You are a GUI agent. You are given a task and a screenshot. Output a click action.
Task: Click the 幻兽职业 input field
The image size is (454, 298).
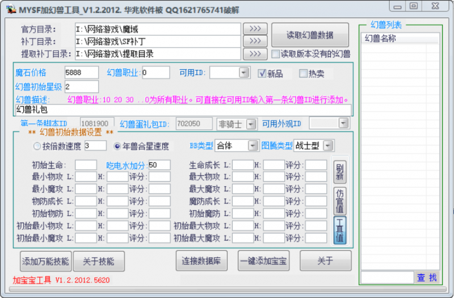(x=155, y=73)
